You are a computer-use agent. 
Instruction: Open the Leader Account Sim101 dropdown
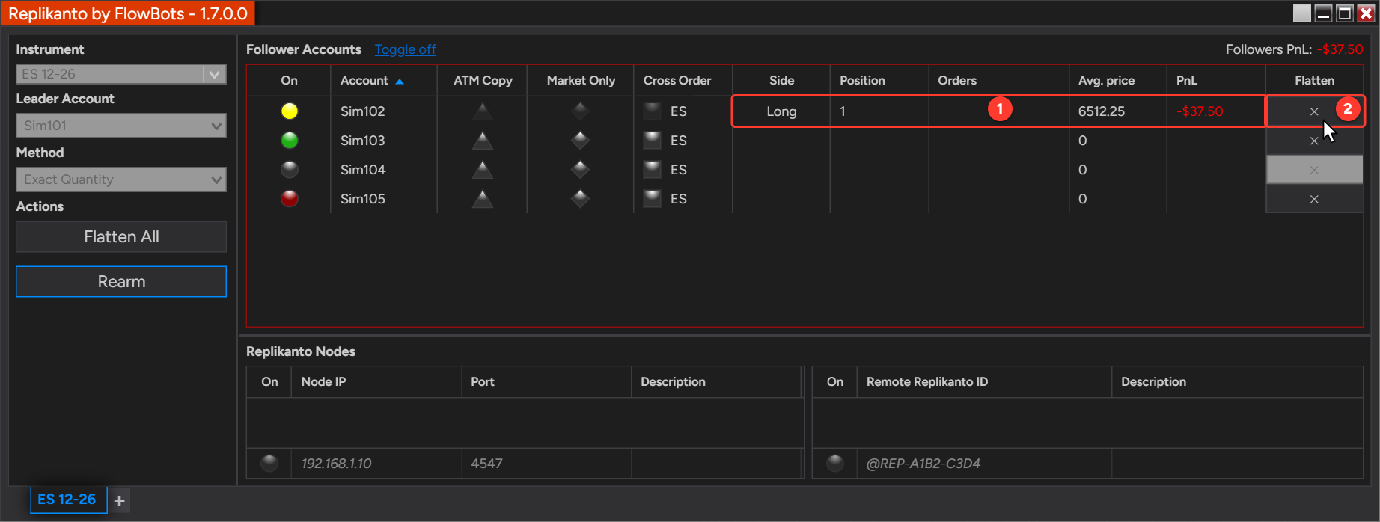click(x=121, y=126)
